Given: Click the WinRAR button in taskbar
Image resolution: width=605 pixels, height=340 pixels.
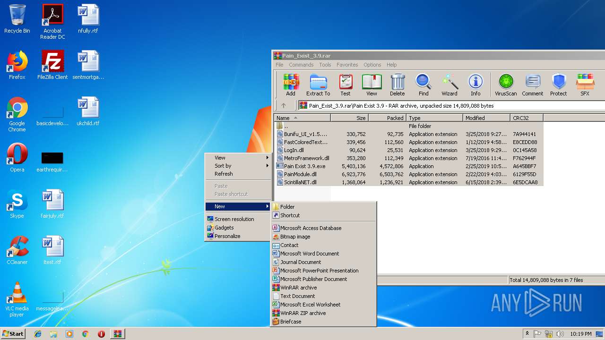Looking at the screenshot, I should [117, 334].
